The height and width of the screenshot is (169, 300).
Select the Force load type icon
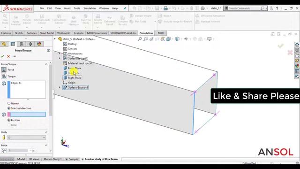[4, 70]
